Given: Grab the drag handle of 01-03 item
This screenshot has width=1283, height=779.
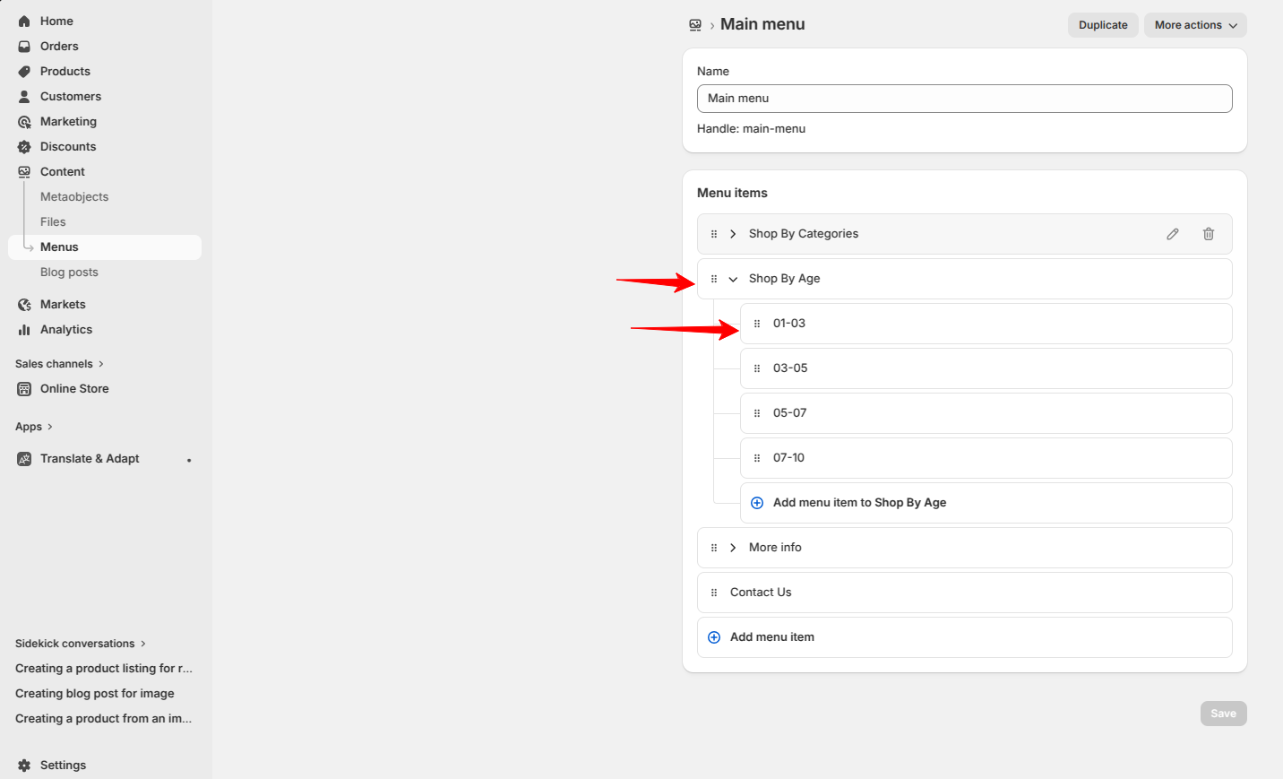Looking at the screenshot, I should [x=757, y=324].
